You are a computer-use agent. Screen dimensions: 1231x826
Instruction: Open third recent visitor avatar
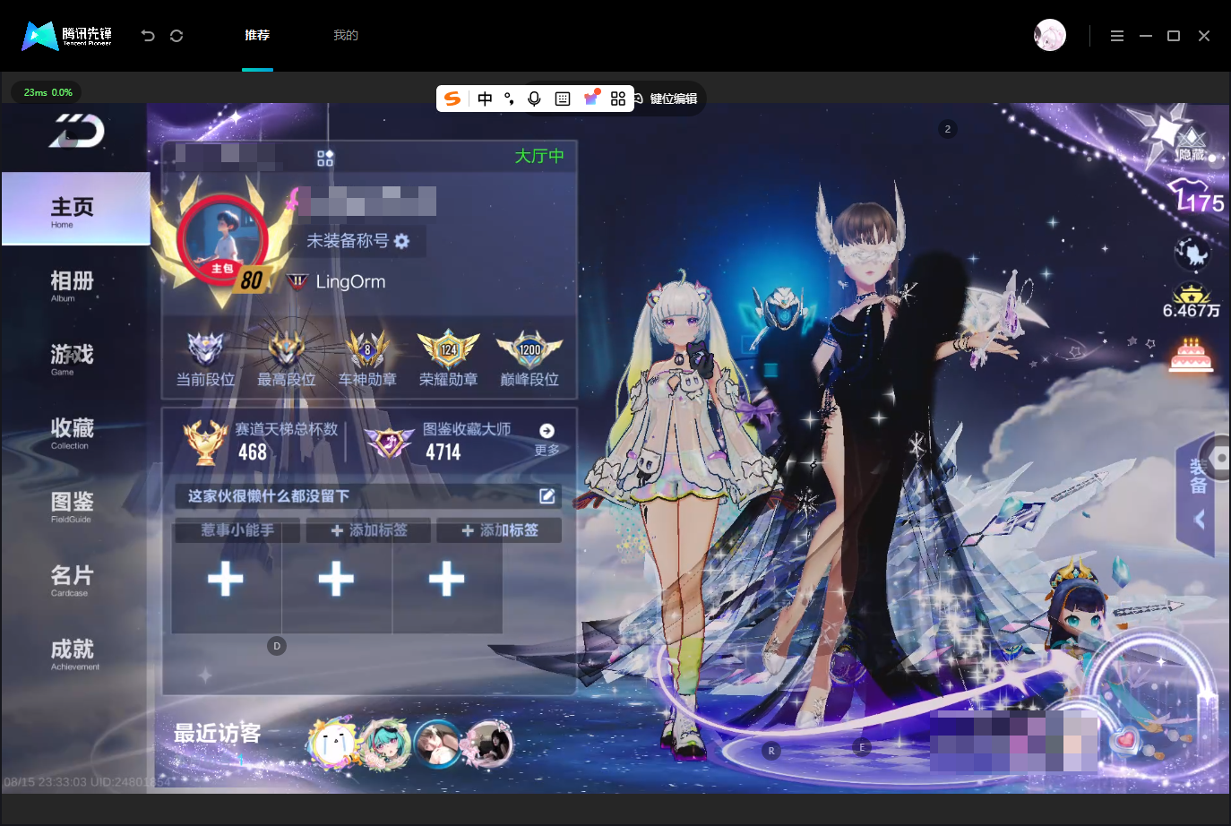438,744
